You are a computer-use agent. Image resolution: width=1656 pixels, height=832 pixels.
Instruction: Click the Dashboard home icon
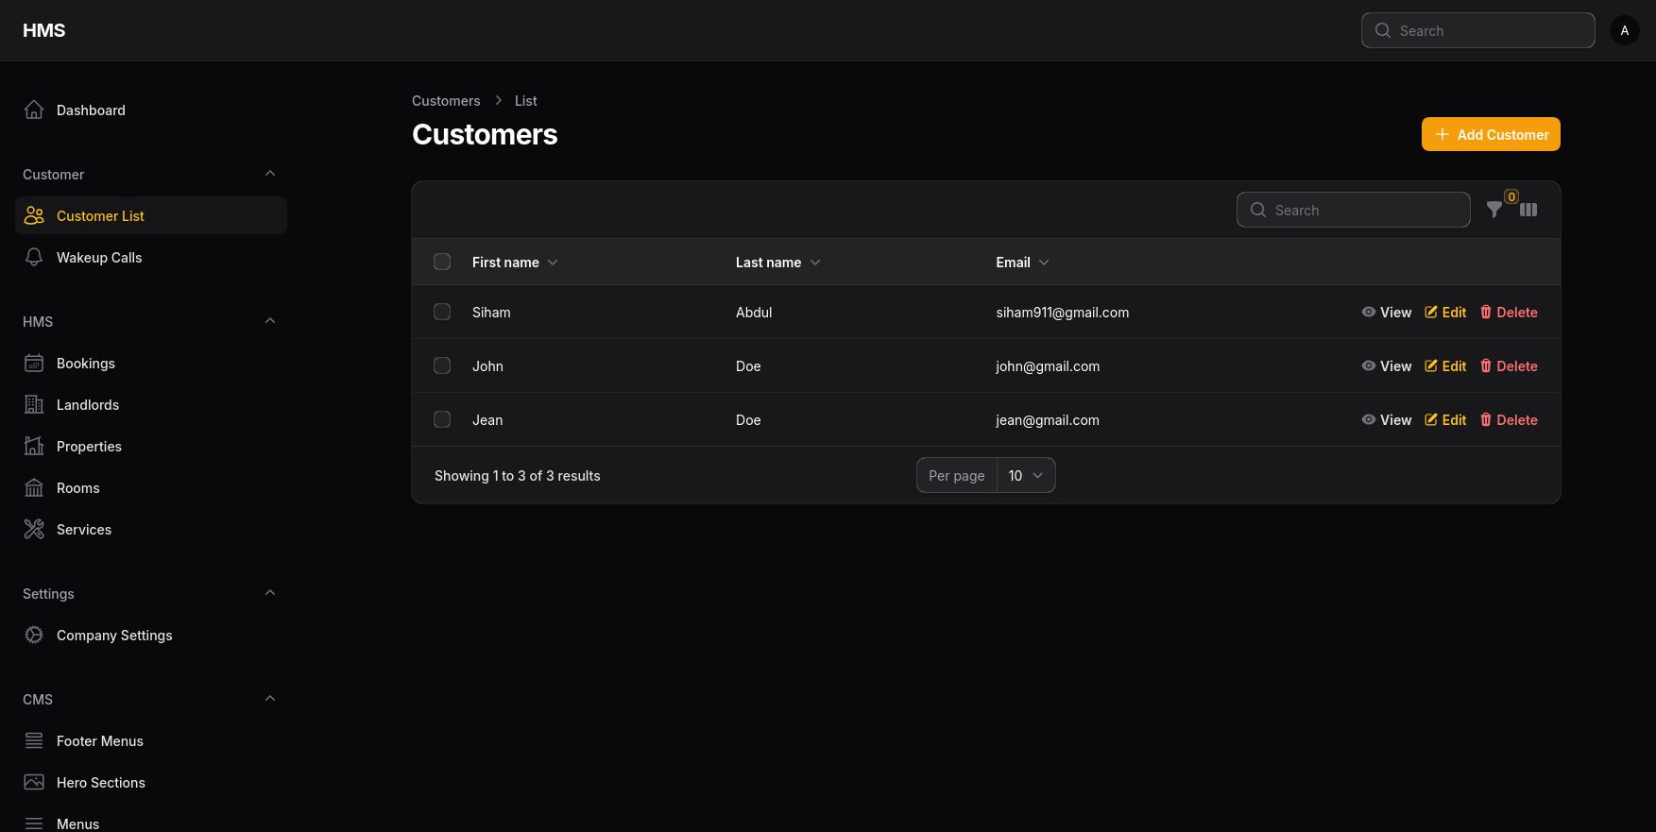coord(34,110)
